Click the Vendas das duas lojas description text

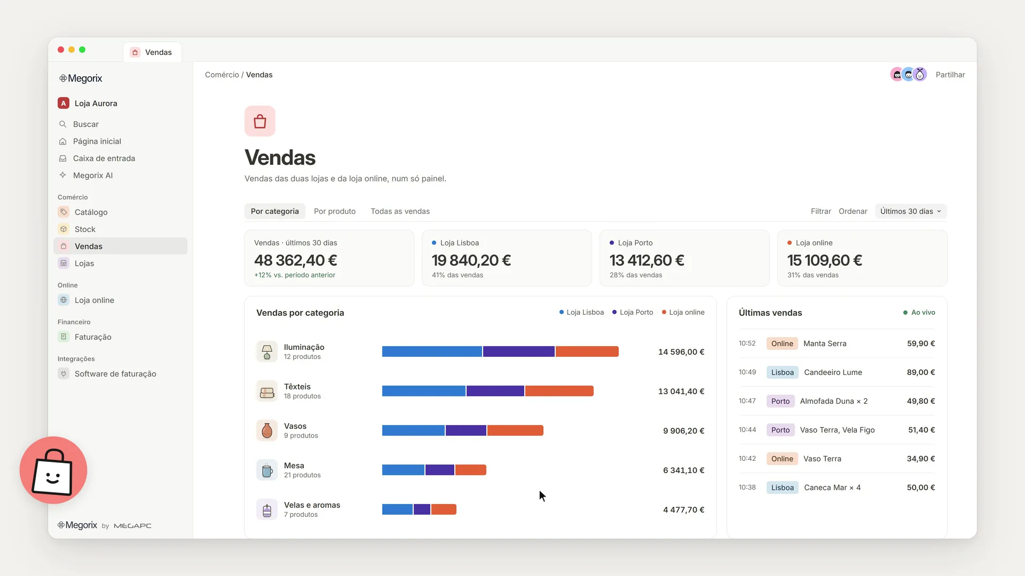[x=345, y=179]
